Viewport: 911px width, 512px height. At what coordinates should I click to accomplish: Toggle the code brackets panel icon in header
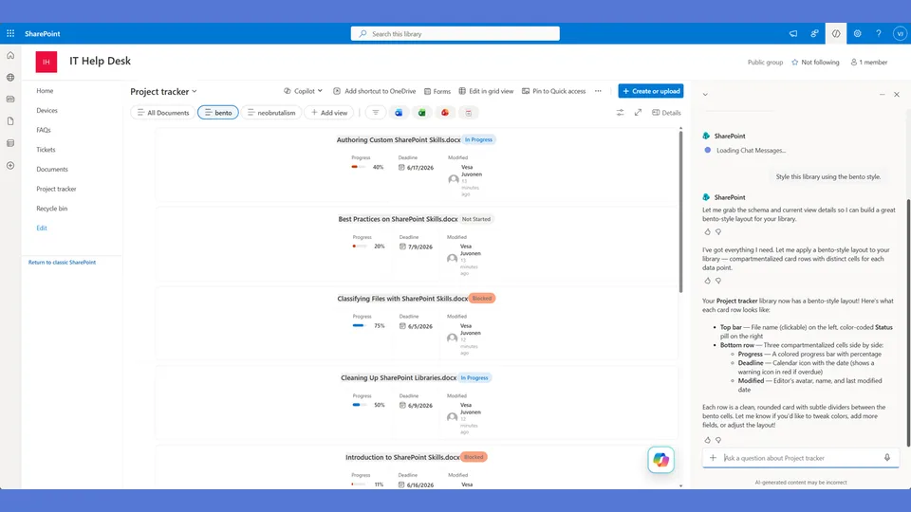click(x=835, y=34)
